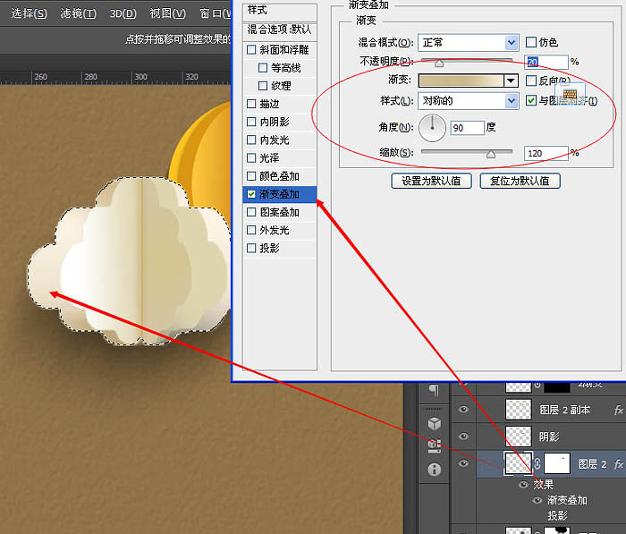The width and height of the screenshot is (626, 534).
Task: Click the angle input showing 90
Action: [468, 128]
